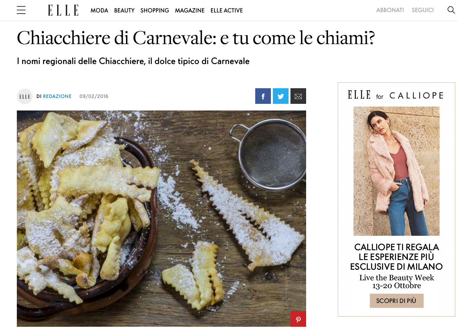Click the ELLE for CALLIOPE ad header
Screen dimensions: 458x333
click(396, 95)
